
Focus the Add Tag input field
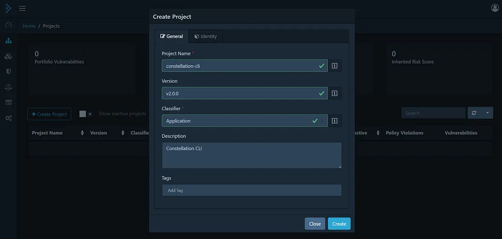tap(251, 191)
